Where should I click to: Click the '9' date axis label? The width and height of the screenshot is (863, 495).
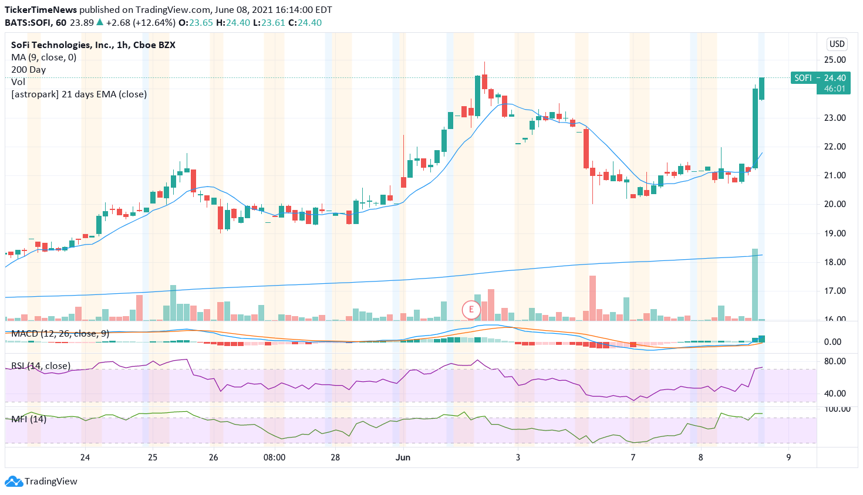pos(788,457)
